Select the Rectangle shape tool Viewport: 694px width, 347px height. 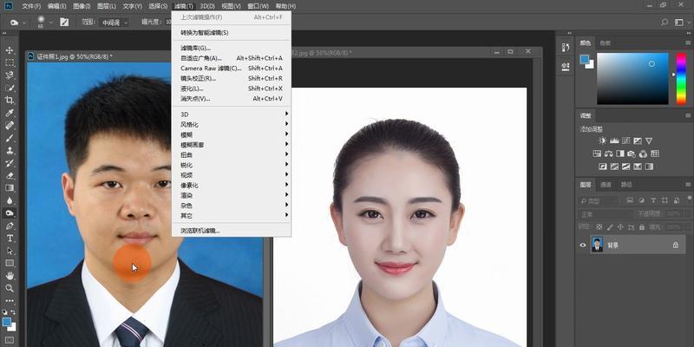tap(10, 263)
